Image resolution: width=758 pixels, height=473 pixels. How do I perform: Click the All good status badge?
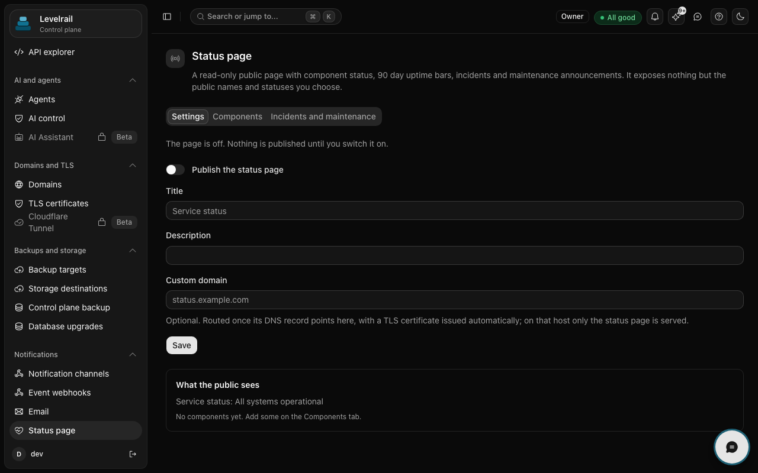tap(618, 17)
